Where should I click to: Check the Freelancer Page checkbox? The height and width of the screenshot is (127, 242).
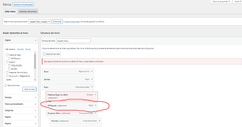pos(7,55)
